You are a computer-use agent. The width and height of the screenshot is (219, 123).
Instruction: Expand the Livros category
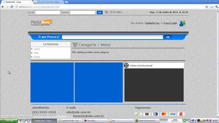click(37, 49)
